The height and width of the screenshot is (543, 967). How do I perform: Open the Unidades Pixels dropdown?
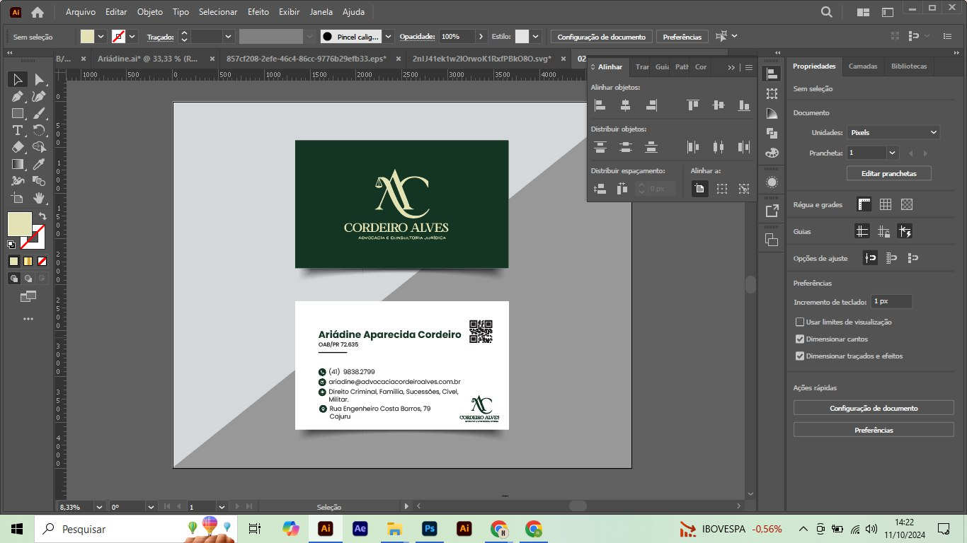[x=893, y=132]
